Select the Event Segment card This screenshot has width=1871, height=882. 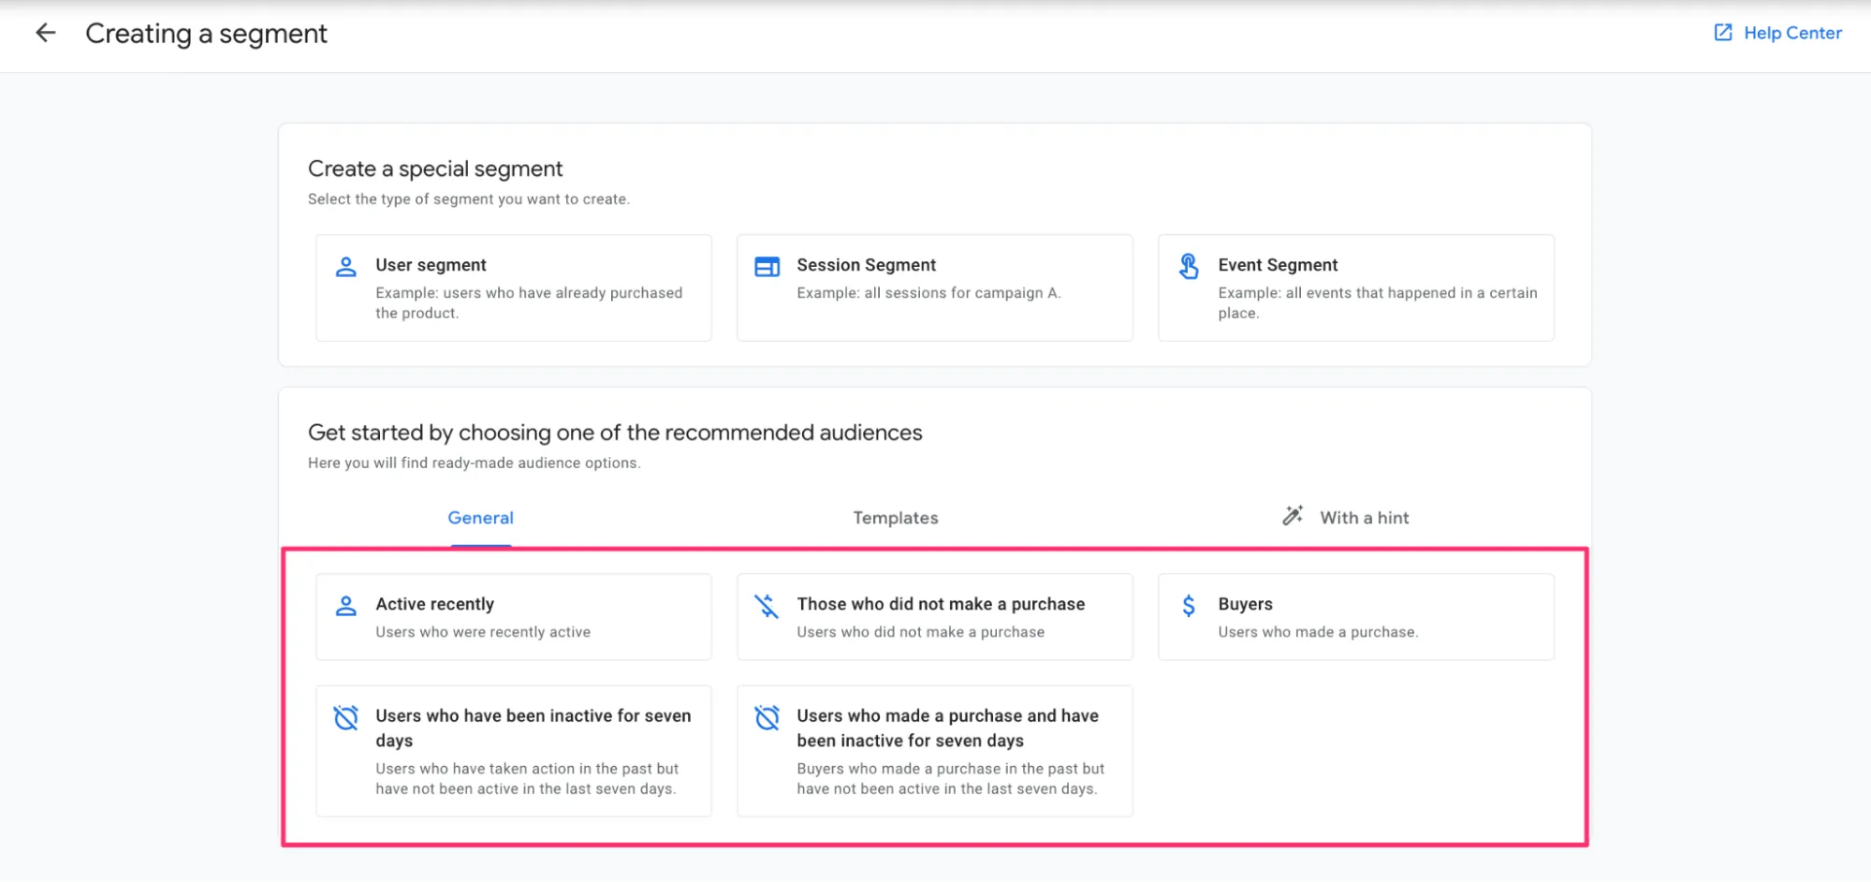pyautogui.click(x=1355, y=287)
